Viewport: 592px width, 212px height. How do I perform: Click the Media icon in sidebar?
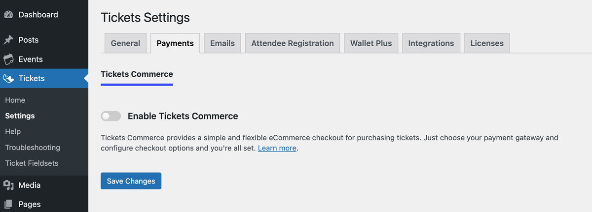8,185
